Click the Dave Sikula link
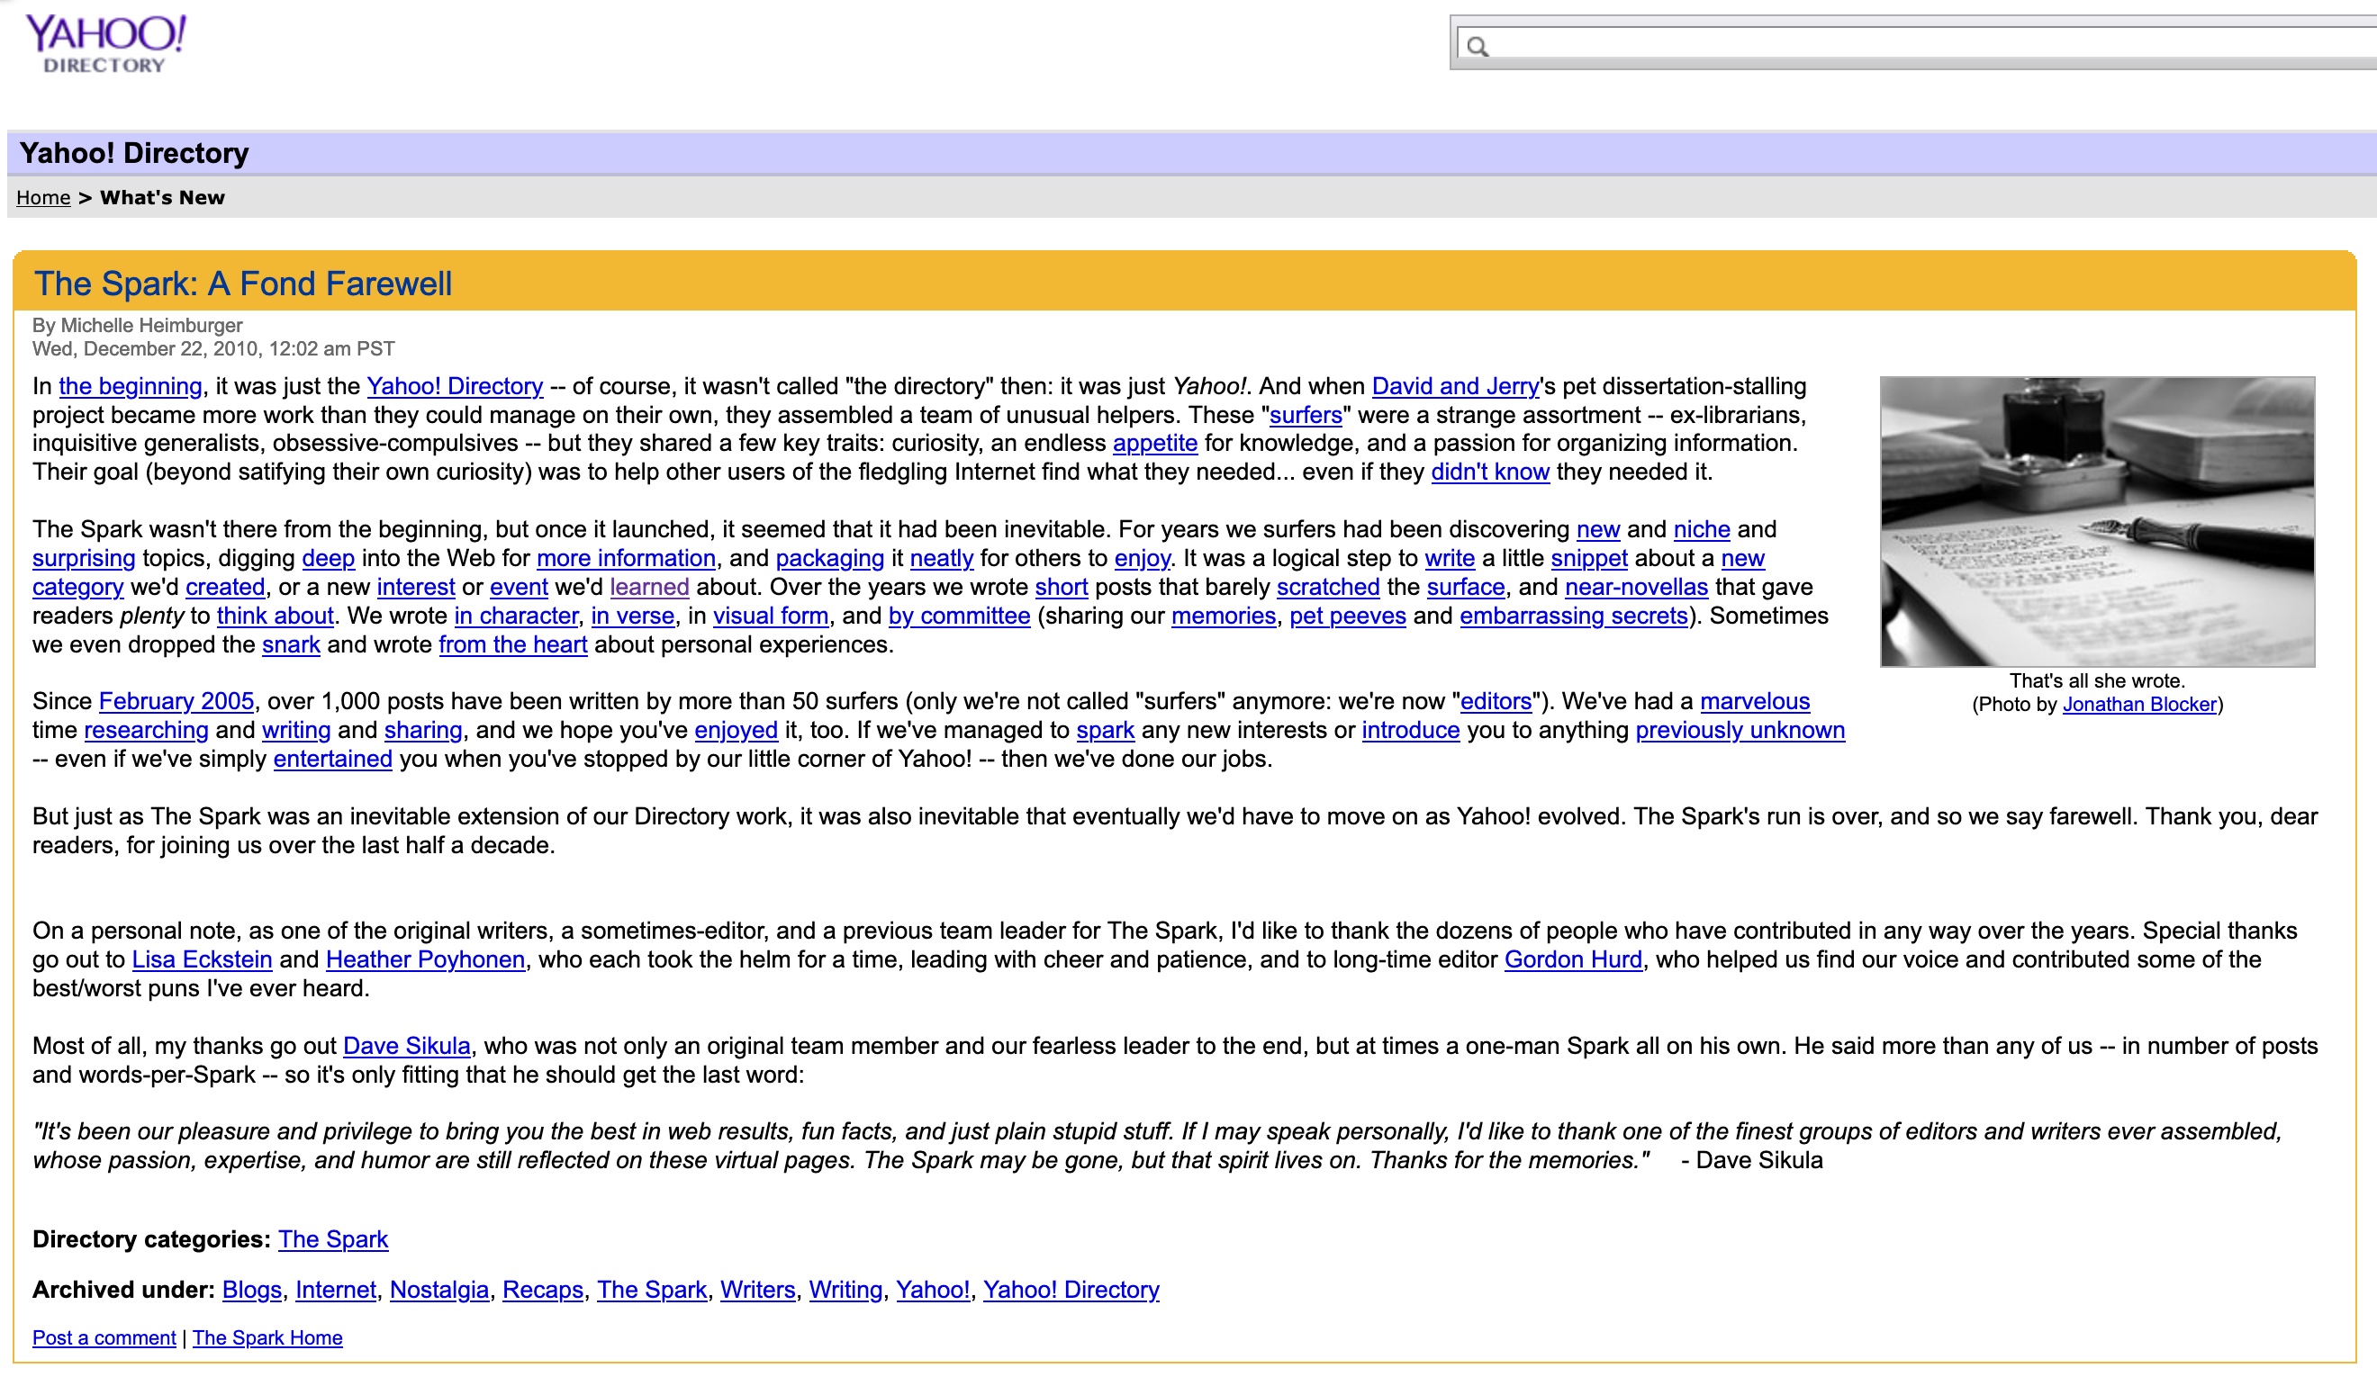 click(x=407, y=1046)
